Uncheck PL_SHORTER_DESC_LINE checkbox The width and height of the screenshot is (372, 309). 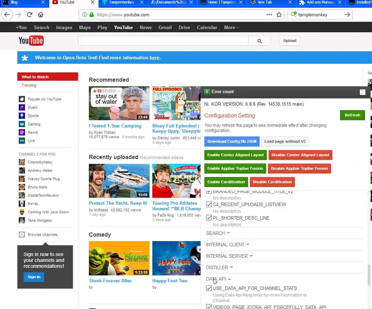pos(209,218)
